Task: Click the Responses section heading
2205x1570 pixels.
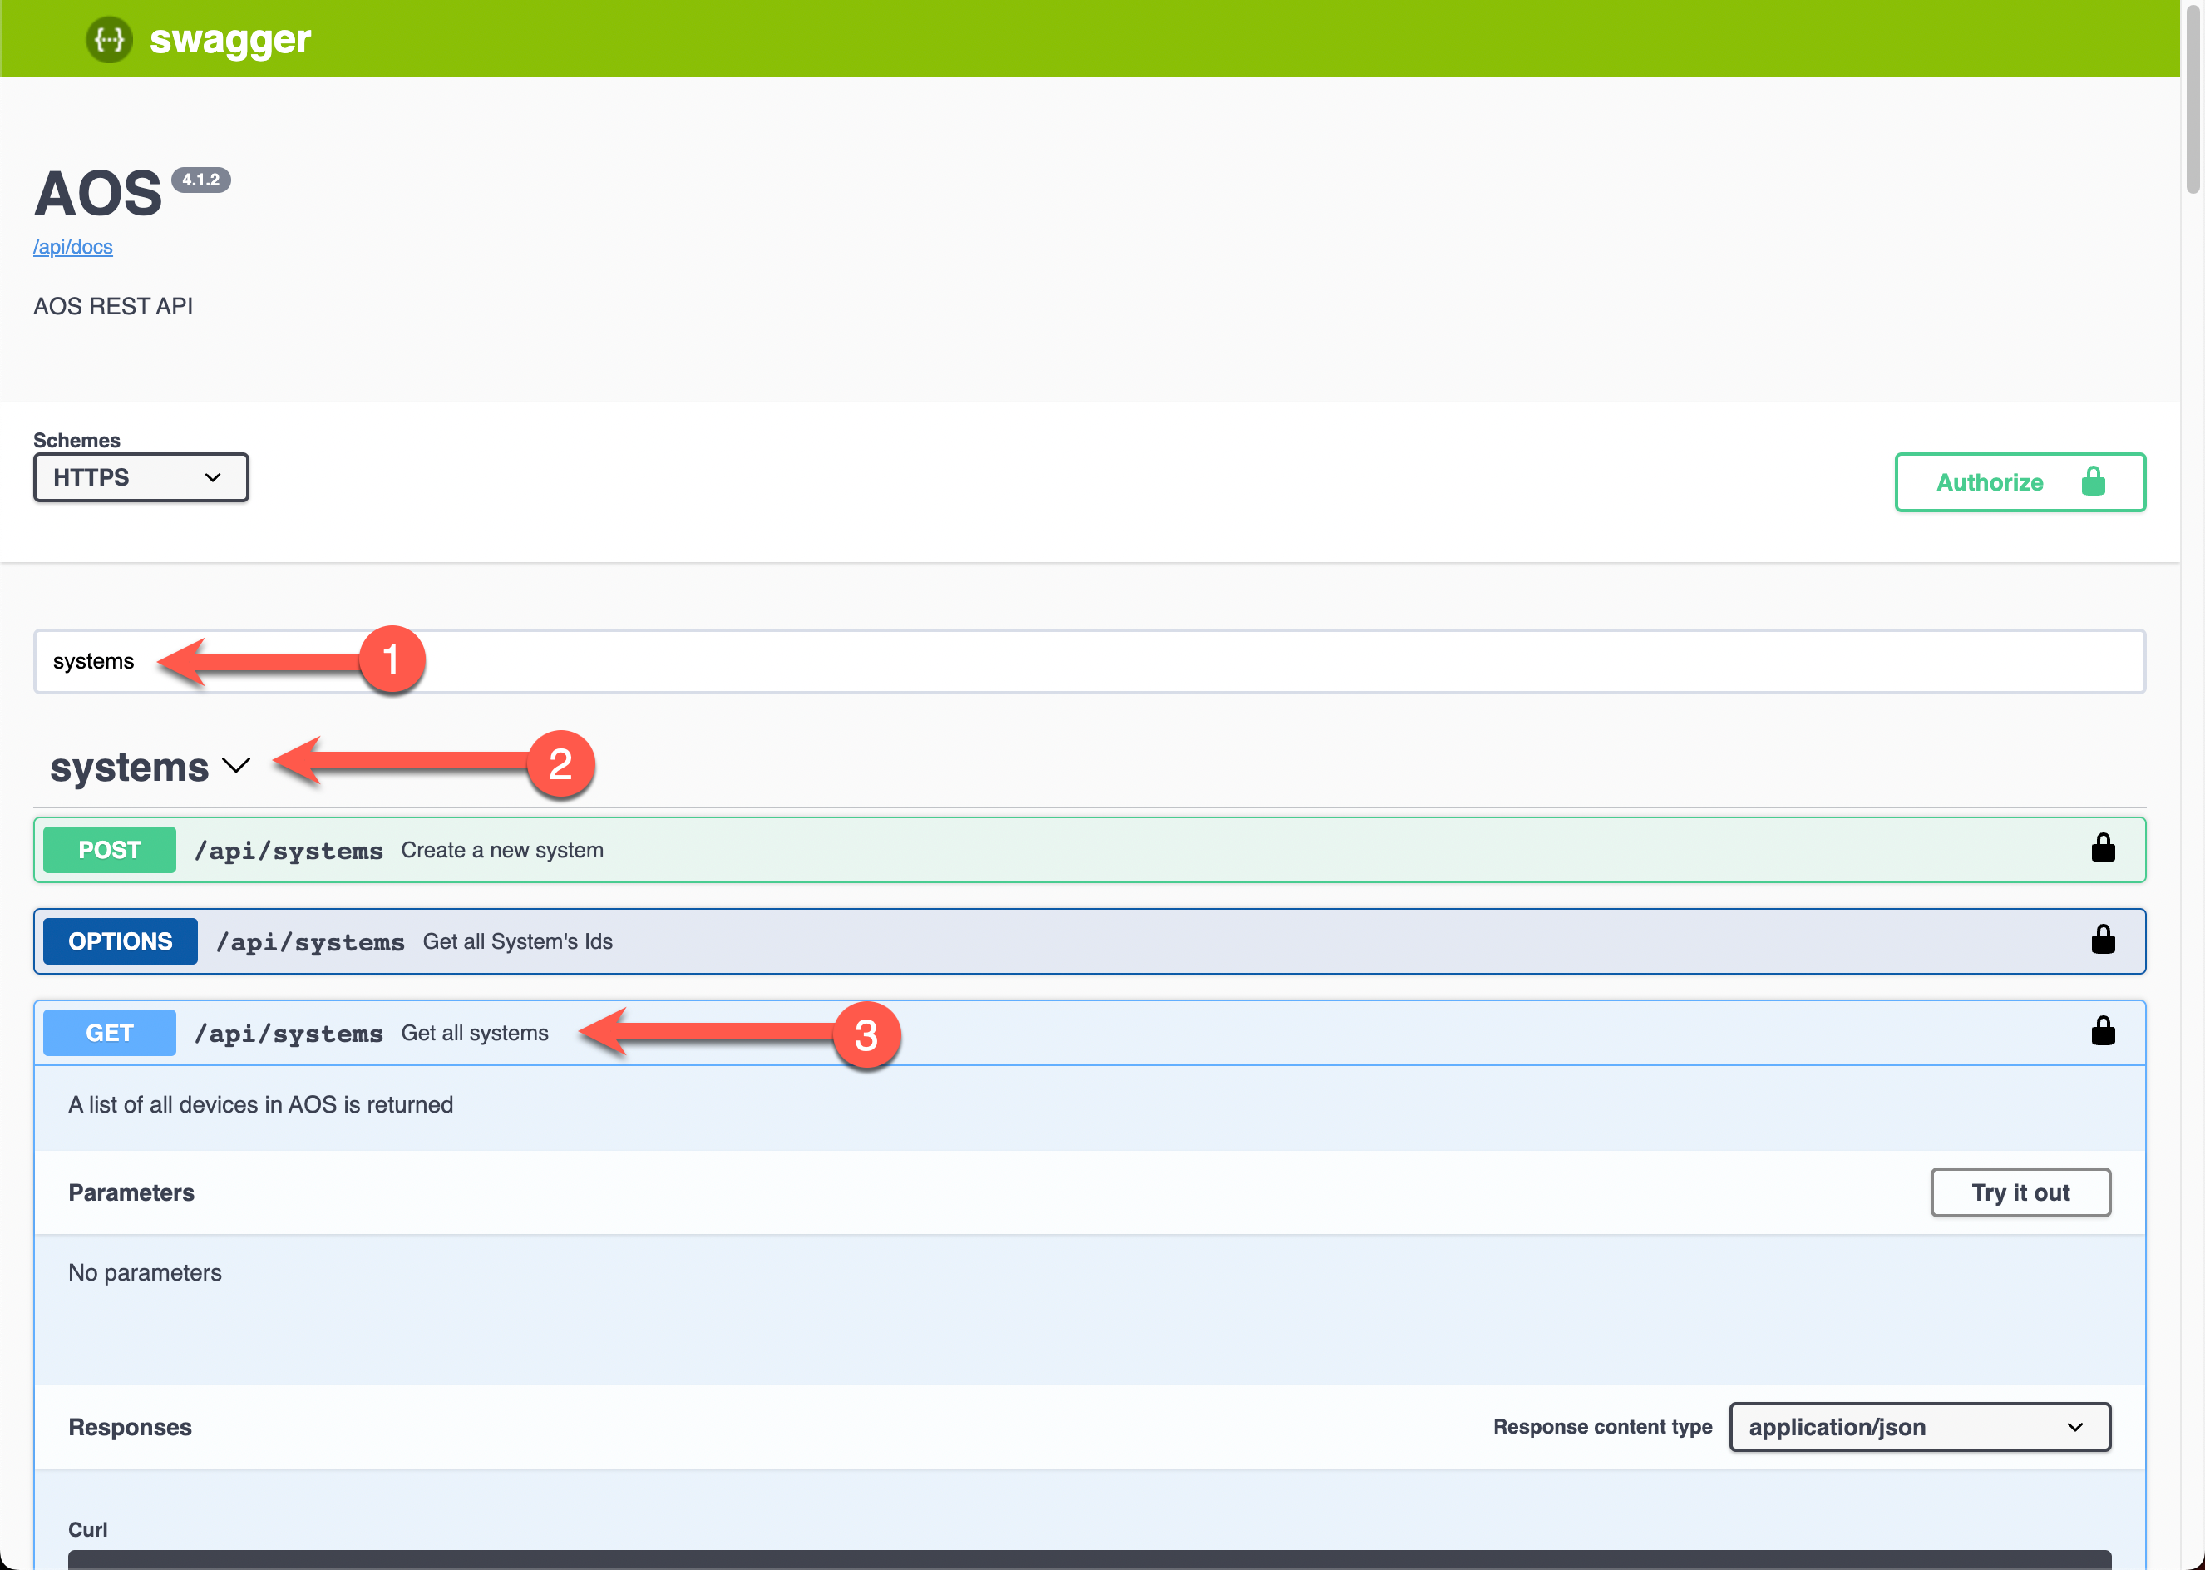Action: pos(130,1428)
